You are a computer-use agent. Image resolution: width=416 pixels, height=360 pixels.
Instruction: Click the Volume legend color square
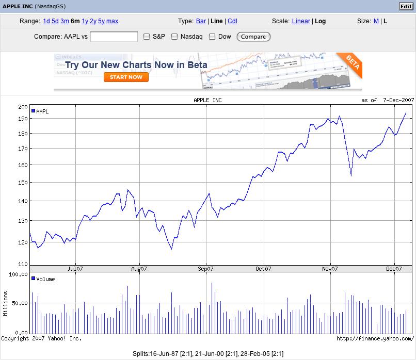pos(34,279)
